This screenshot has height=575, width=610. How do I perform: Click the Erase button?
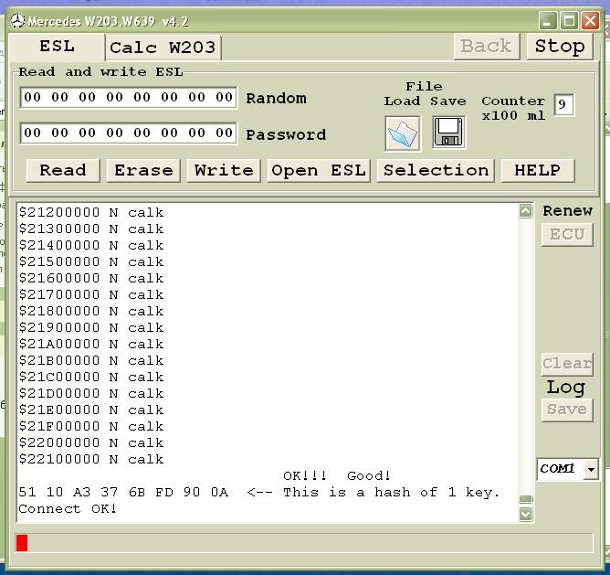coord(143,170)
